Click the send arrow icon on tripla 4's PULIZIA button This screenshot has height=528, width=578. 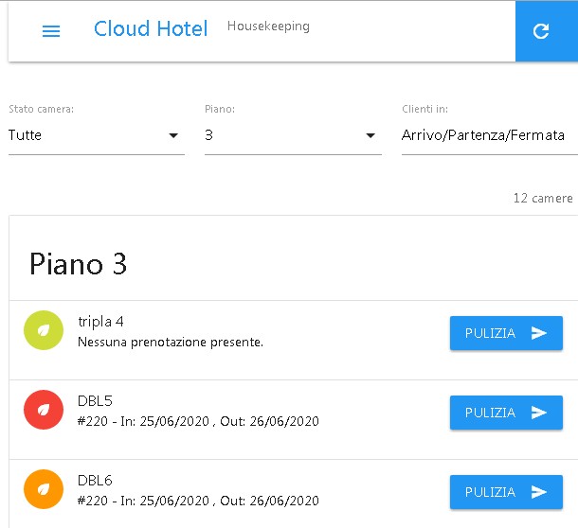coord(538,333)
